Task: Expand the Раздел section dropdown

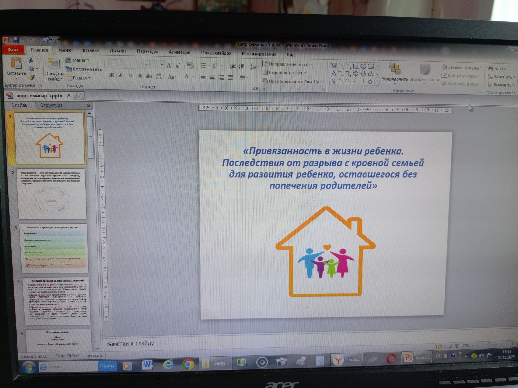Action: 78,78
